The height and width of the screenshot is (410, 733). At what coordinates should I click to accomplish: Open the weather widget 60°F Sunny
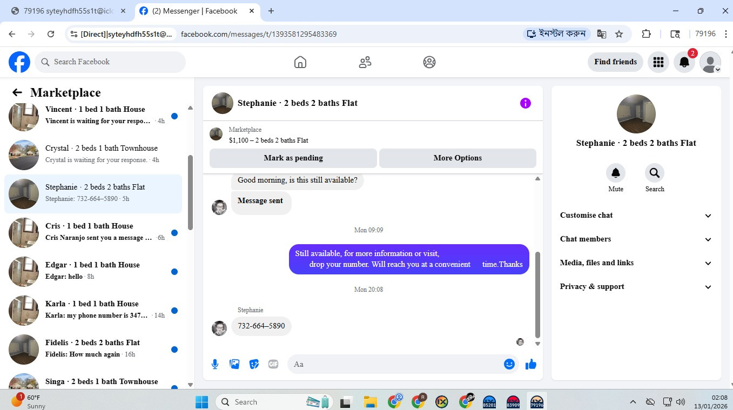[x=30, y=402]
